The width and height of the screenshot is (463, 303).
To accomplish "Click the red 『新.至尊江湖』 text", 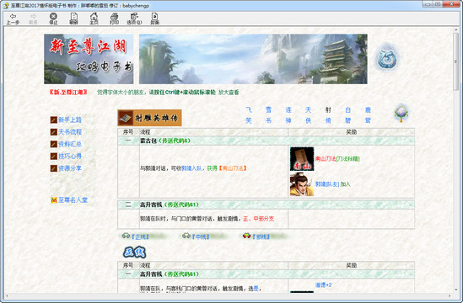I will pyautogui.click(x=68, y=93).
